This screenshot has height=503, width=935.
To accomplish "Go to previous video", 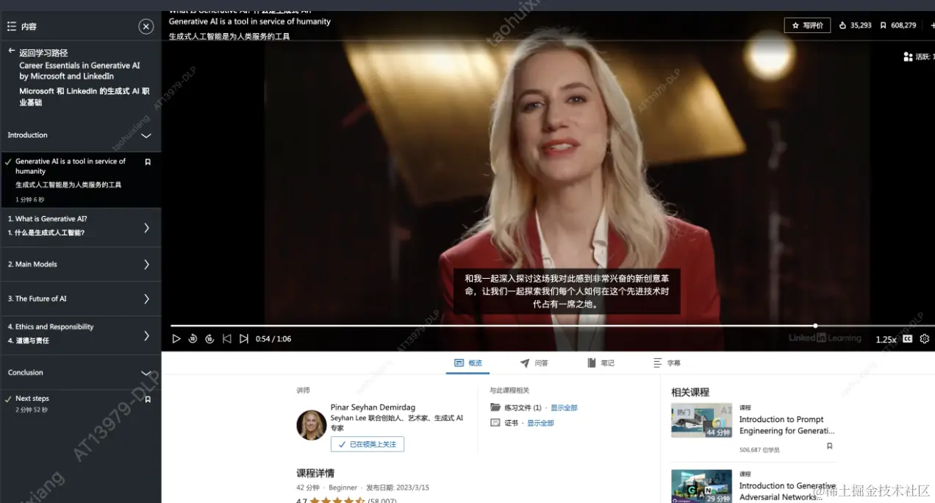I will pyautogui.click(x=226, y=339).
